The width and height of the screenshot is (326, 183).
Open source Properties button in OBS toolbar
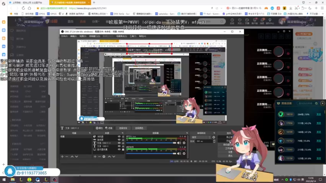pyautogui.click(x=99, y=128)
